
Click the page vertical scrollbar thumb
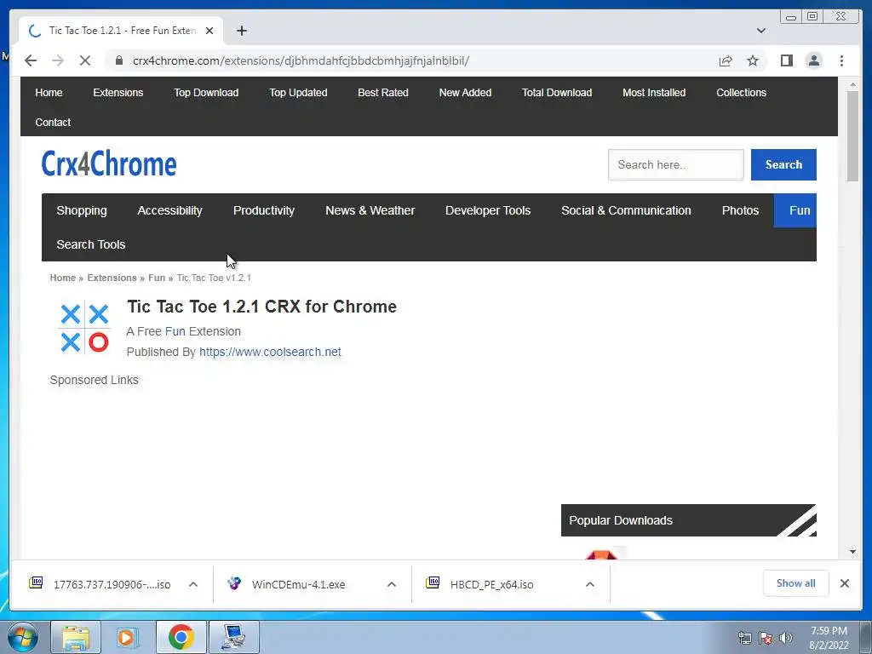852,135
